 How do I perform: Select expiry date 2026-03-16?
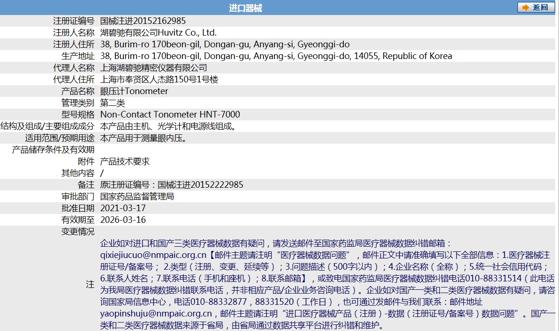pos(123,220)
